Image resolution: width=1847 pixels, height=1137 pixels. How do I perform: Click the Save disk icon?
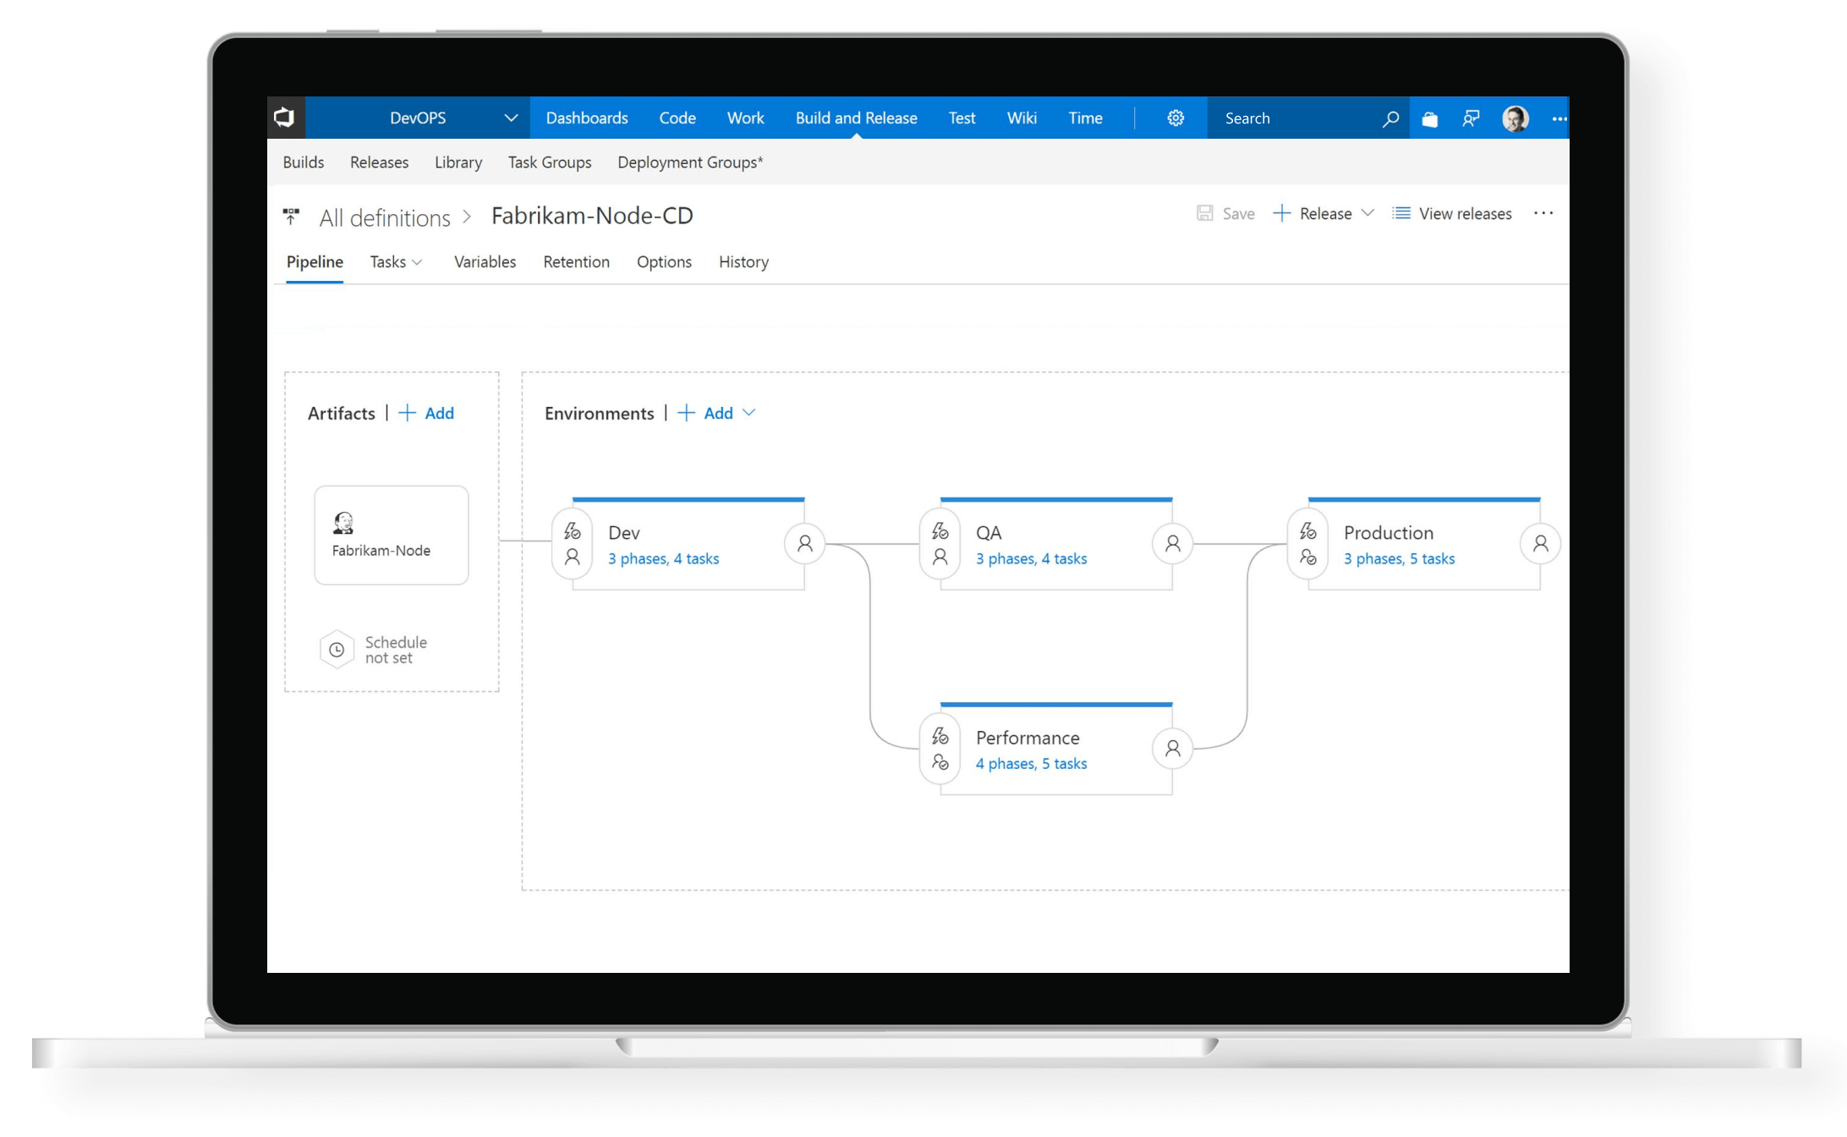[x=1204, y=213]
